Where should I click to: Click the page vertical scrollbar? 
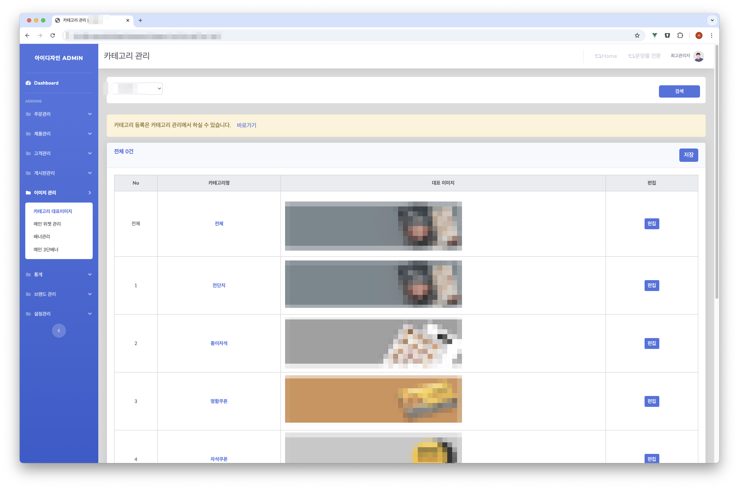717,172
